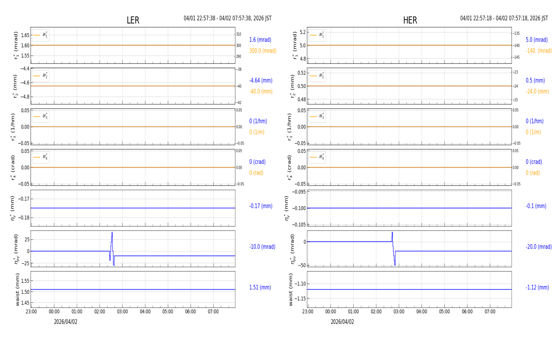Click the -20.0 (mrad) value beside HER
This screenshot has width=553, height=338.
point(539,246)
